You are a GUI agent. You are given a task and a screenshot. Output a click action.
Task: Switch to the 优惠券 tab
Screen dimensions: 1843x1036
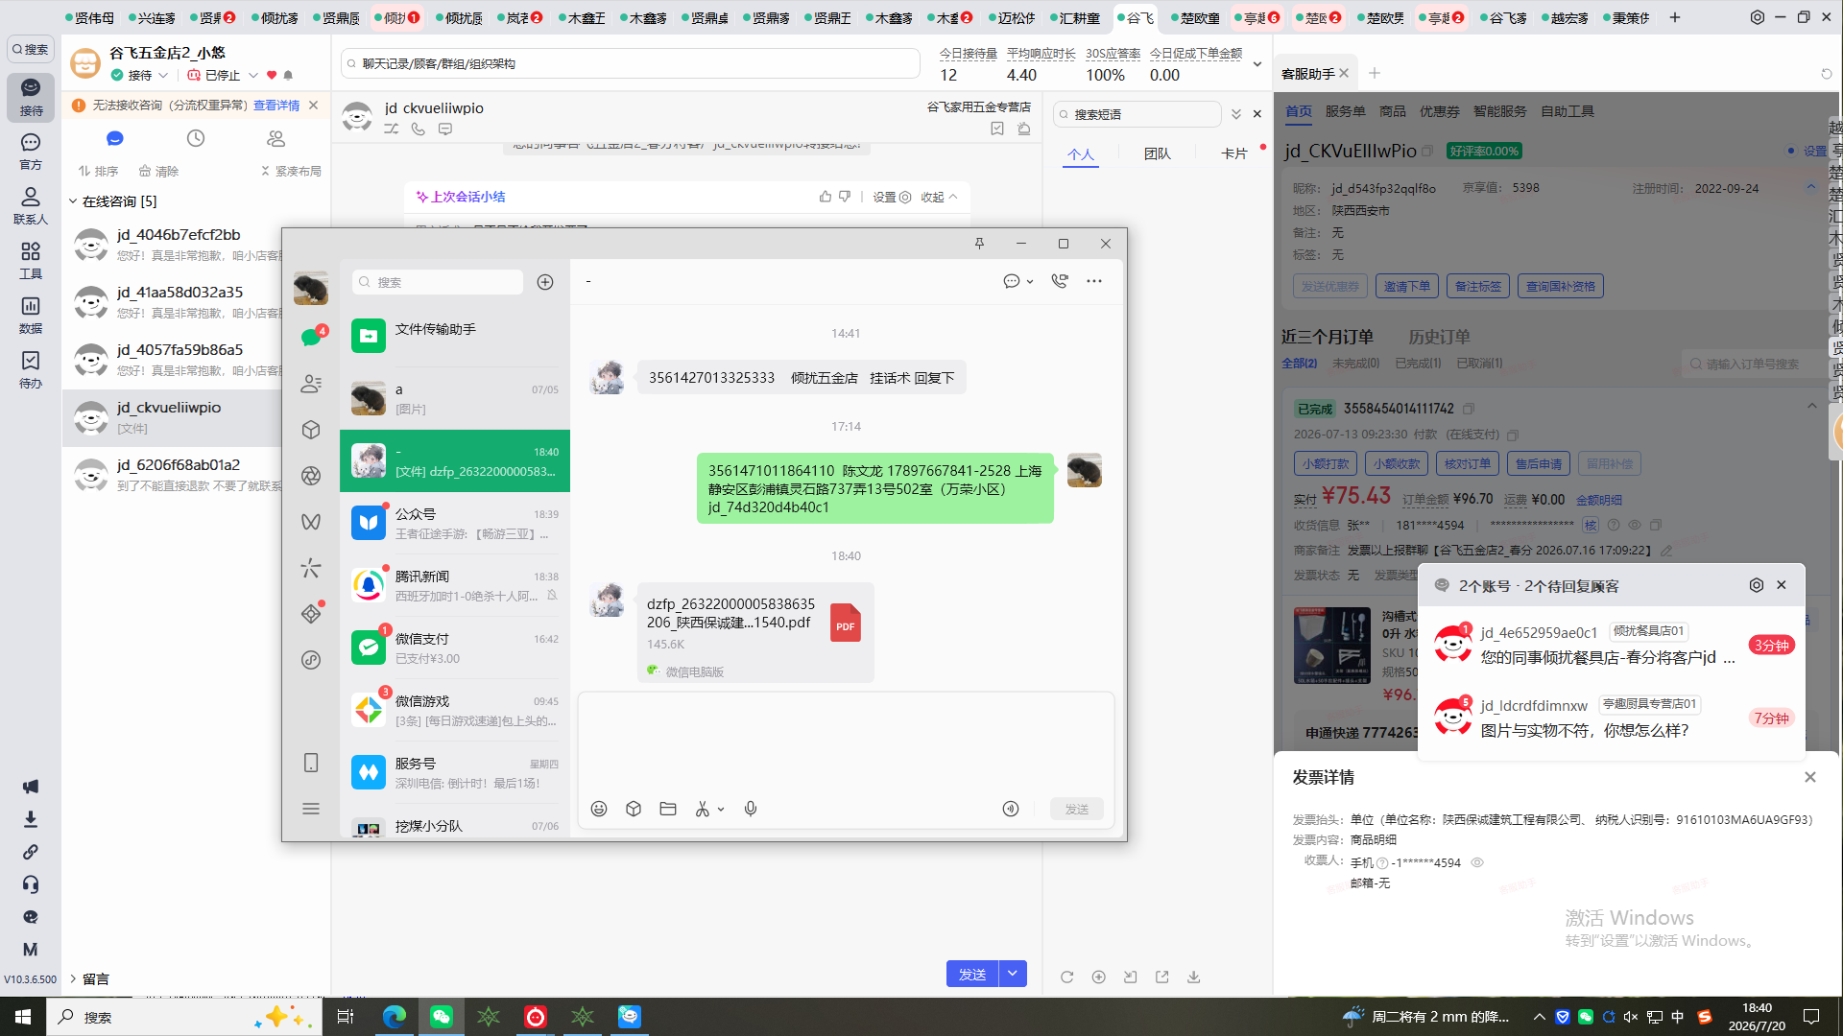(x=1439, y=111)
